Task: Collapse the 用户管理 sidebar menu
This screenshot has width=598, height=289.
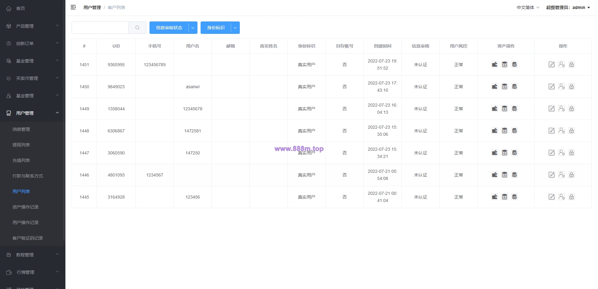Action: tap(33, 113)
